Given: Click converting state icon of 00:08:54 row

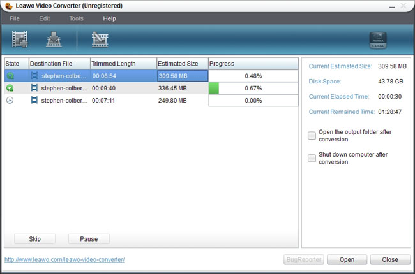Looking at the screenshot, I should (10, 76).
